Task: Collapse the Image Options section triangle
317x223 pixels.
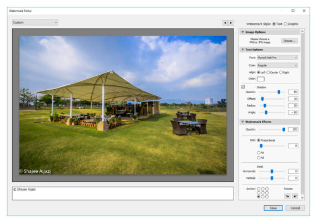Action: pyautogui.click(x=242, y=32)
